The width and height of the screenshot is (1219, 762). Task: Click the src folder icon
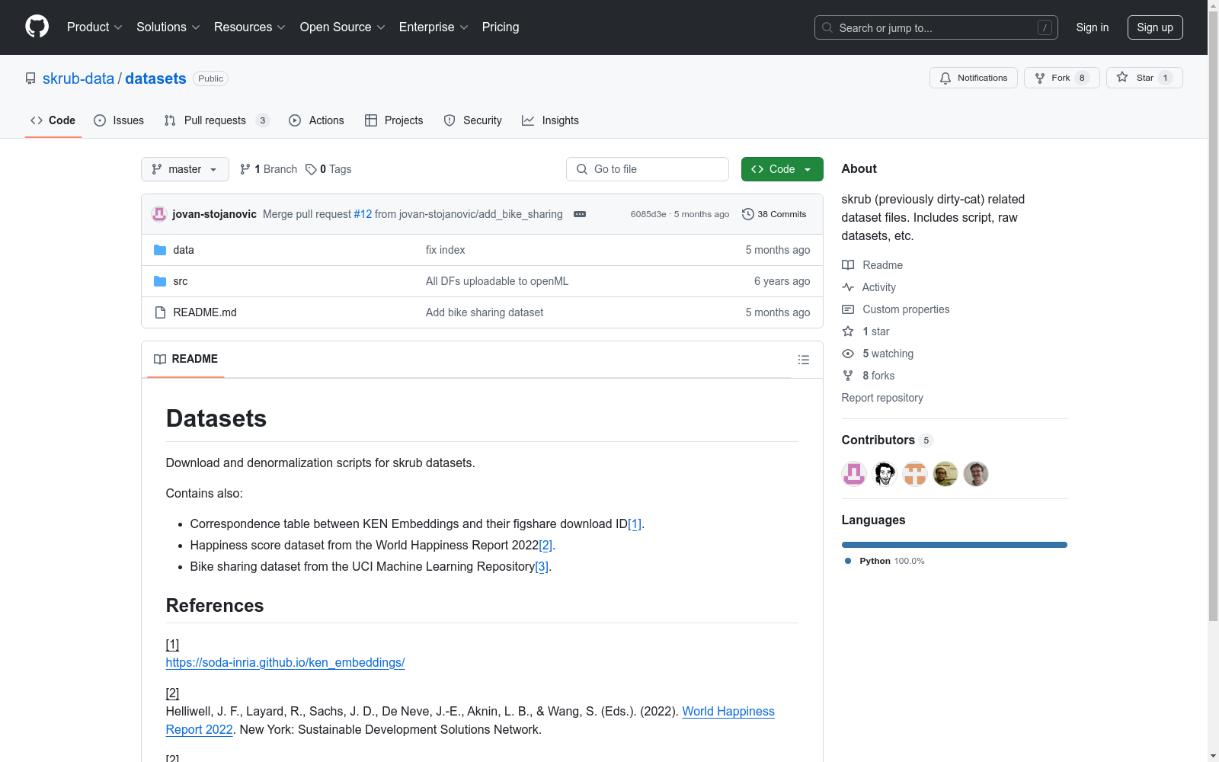pos(160,281)
